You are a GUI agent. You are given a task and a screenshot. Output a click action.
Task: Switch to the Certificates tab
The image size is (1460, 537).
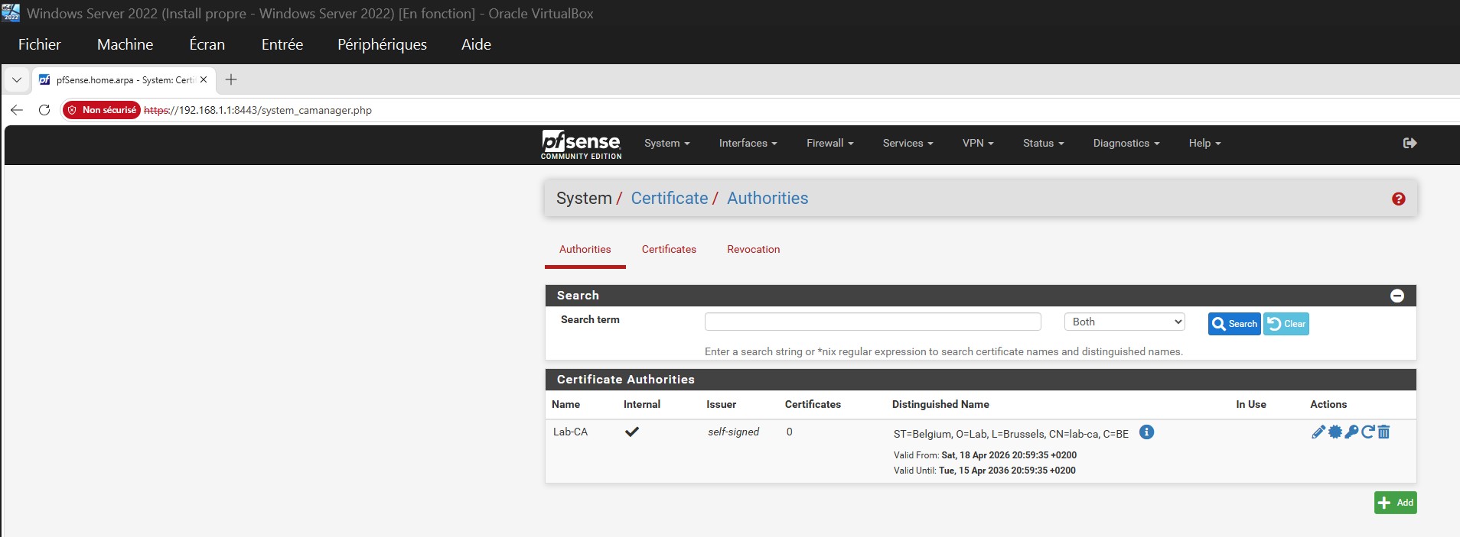669,250
